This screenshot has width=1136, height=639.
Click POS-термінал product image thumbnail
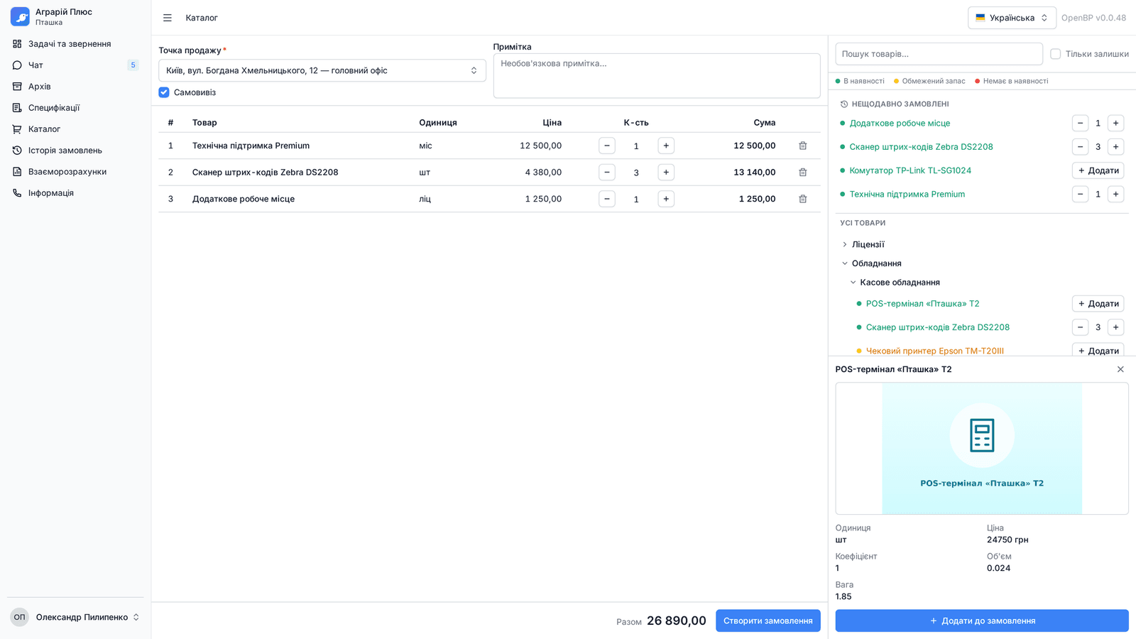pos(982,449)
